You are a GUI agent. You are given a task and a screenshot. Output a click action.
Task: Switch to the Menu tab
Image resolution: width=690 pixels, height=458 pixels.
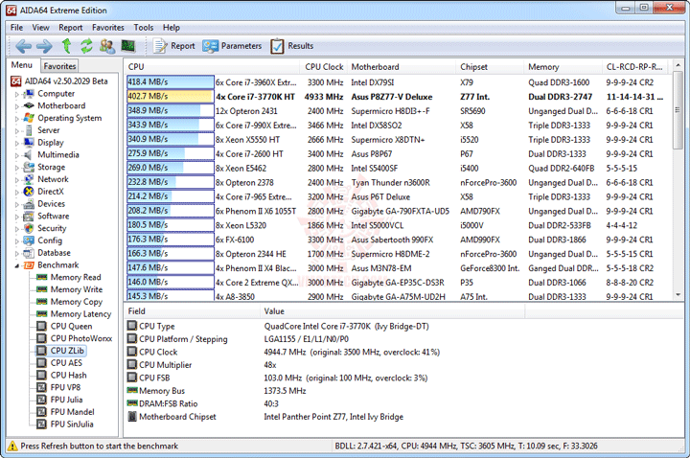click(22, 65)
